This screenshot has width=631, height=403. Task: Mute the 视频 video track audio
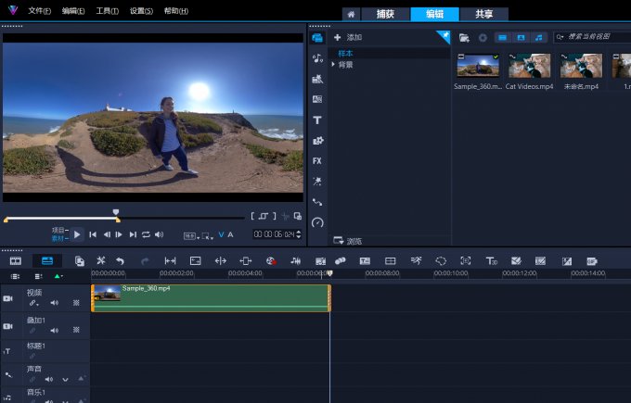pyautogui.click(x=54, y=303)
